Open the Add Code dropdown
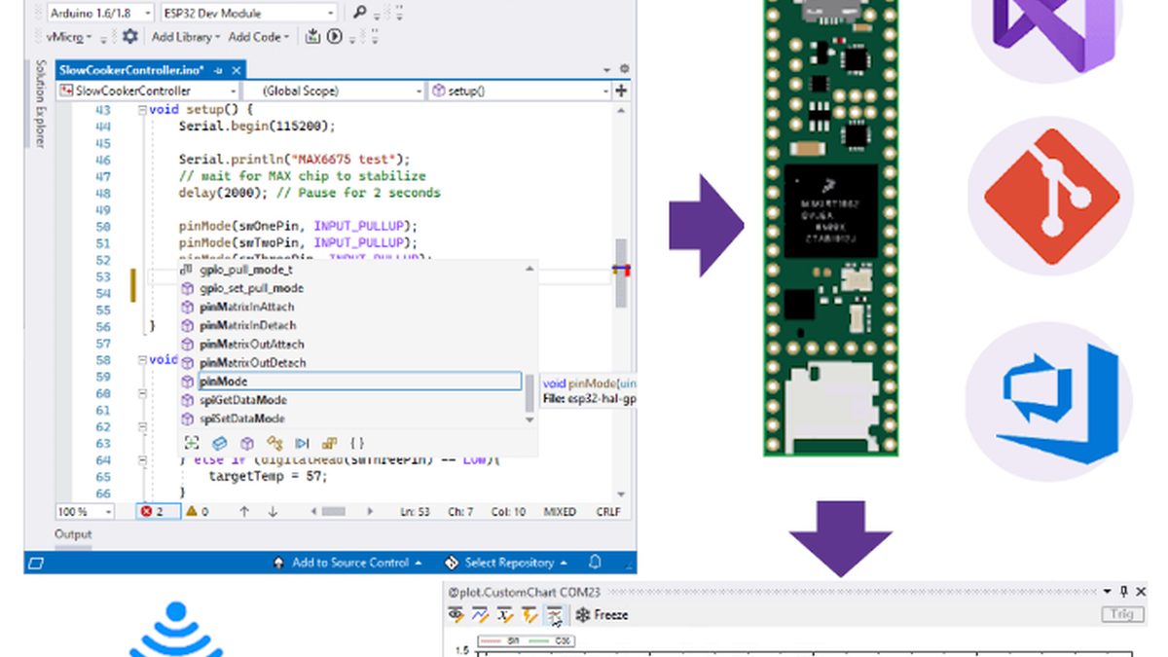Image resolution: width=1168 pixels, height=657 pixels. coord(259,37)
